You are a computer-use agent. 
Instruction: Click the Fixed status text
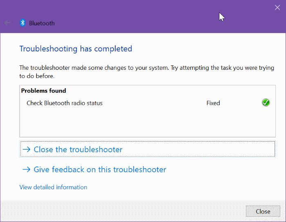coord(213,103)
